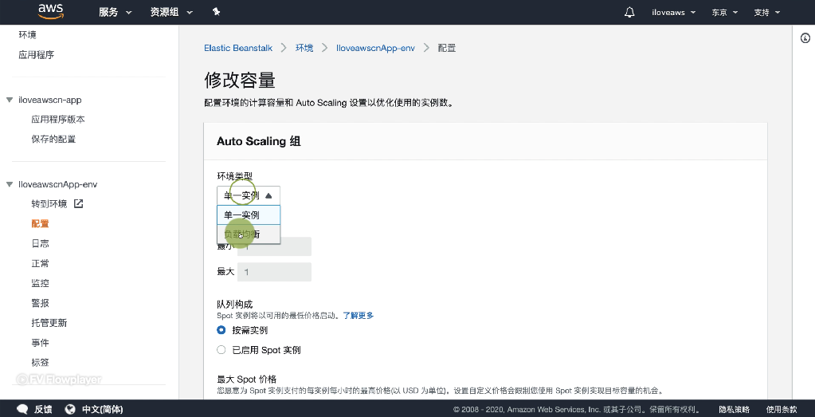This screenshot has height=417, width=815.
Task: Open the 支持 support menu
Action: [x=767, y=13]
